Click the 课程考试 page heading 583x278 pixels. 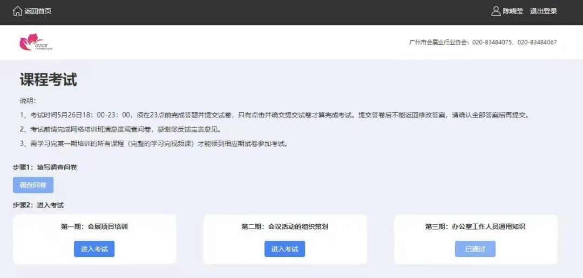[49, 80]
